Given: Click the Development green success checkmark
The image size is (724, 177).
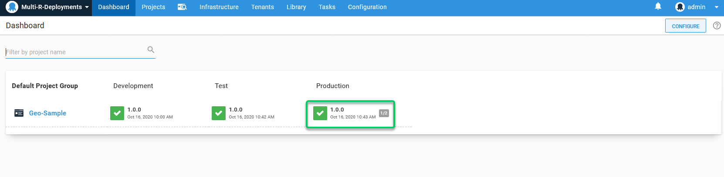Looking at the screenshot, I should [117, 113].
